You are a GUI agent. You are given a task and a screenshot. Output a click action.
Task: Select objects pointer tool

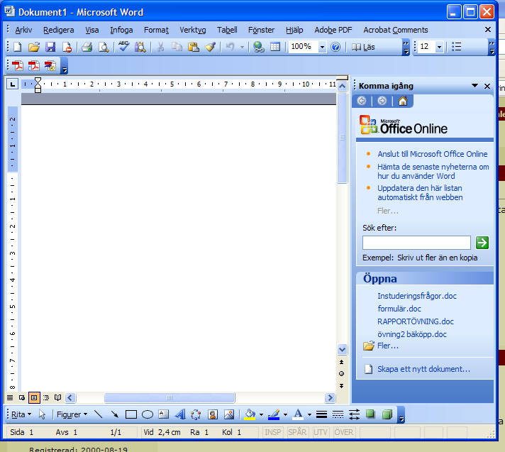click(42, 414)
